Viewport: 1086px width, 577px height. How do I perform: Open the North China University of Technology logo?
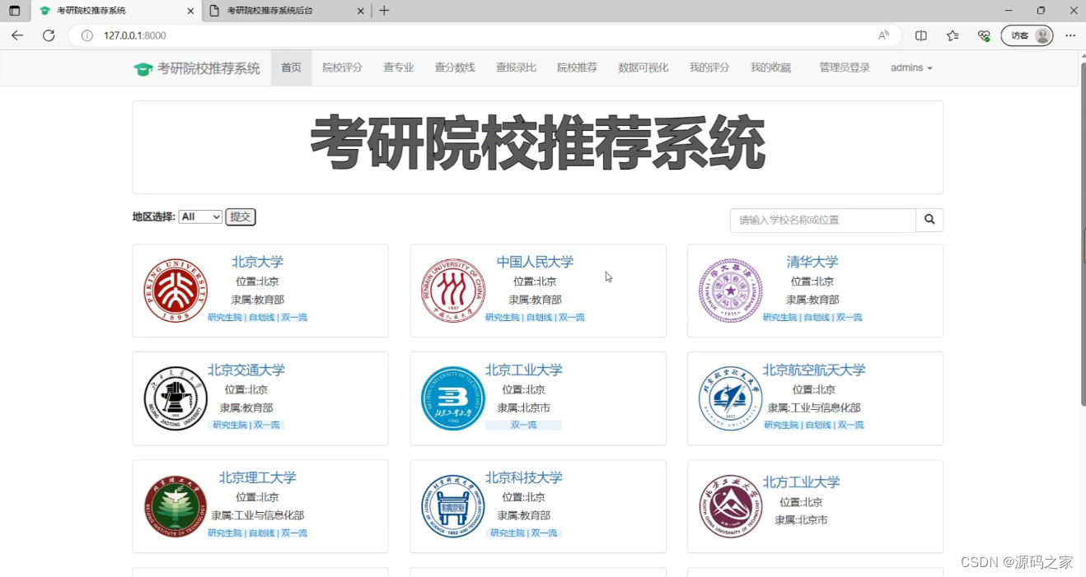[730, 506]
